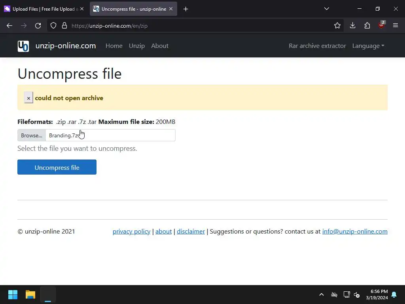Close the Uncompress file tab
Image resolution: width=405 pixels, height=304 pixels.
(171, 9)
